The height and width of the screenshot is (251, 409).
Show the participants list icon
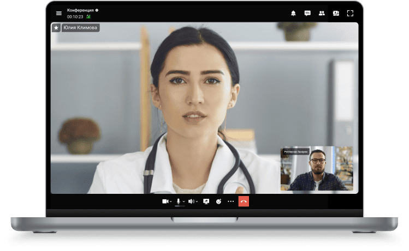click(322, 13)
